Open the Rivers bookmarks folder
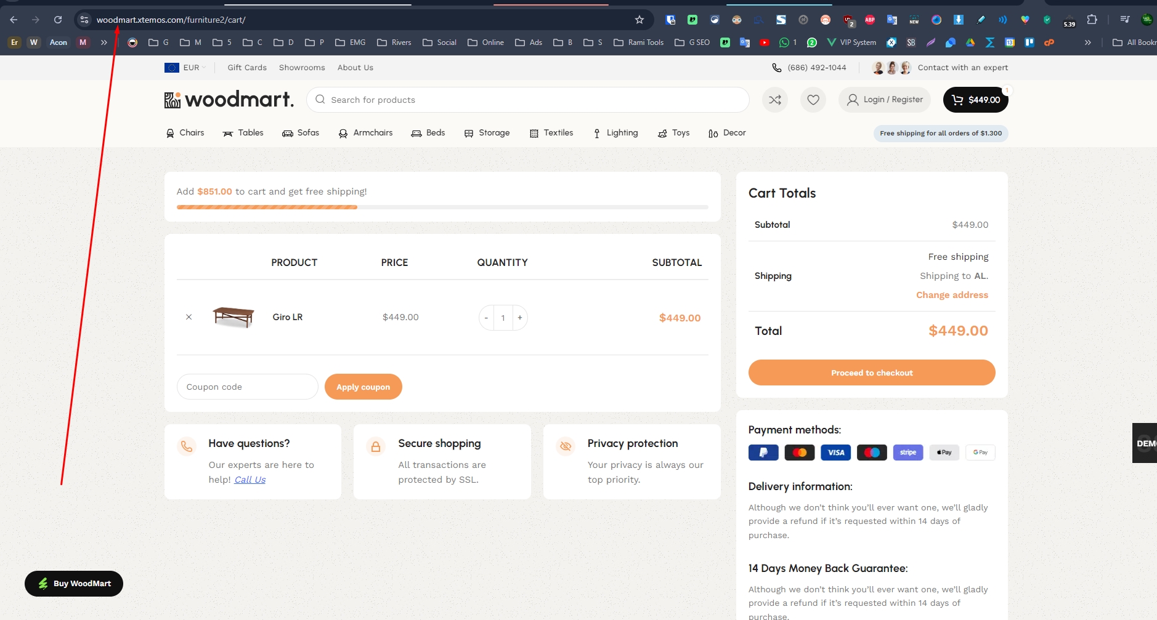 click(394, 42)
